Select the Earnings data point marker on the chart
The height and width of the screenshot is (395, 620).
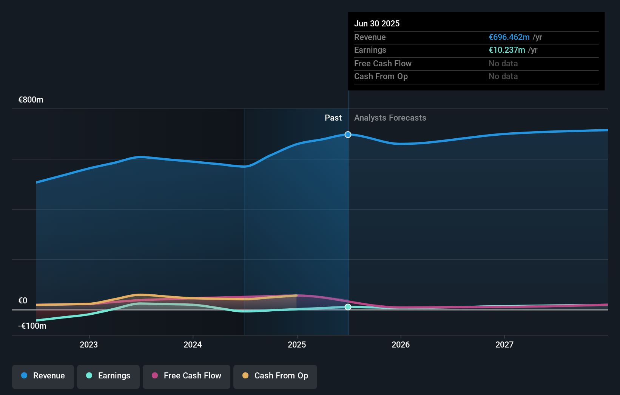(347, 307)
